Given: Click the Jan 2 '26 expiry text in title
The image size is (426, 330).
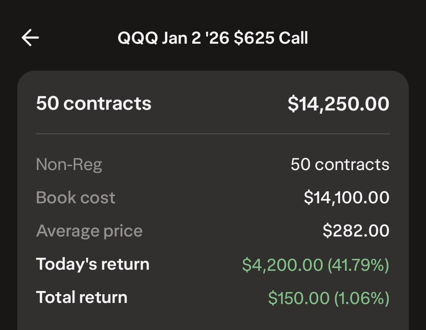Looking at the screenshot, I should coord(195,38).
